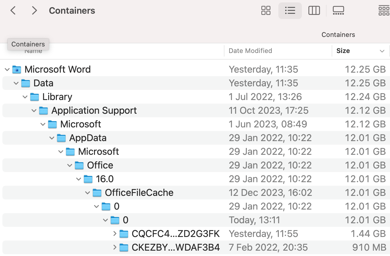Click the Application Support folder icon
The height and width of the screenshot is (256, 390).
(x=43, y=111)
